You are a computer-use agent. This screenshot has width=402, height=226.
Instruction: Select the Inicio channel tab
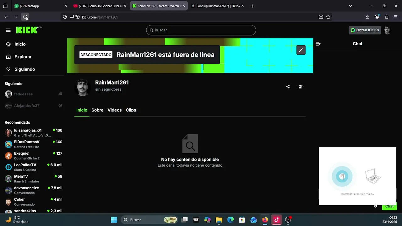click(x=82, y=110)
